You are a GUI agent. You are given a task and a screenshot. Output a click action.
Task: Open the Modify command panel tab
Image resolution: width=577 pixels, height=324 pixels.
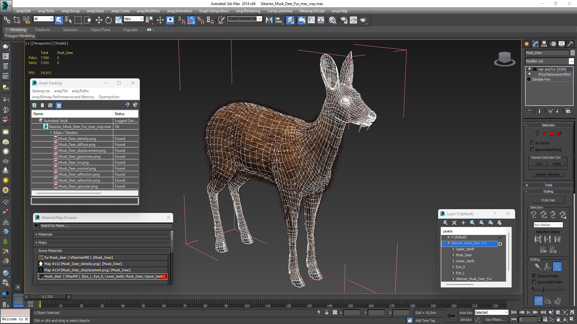pyautogui.click(x=536, y=44)
